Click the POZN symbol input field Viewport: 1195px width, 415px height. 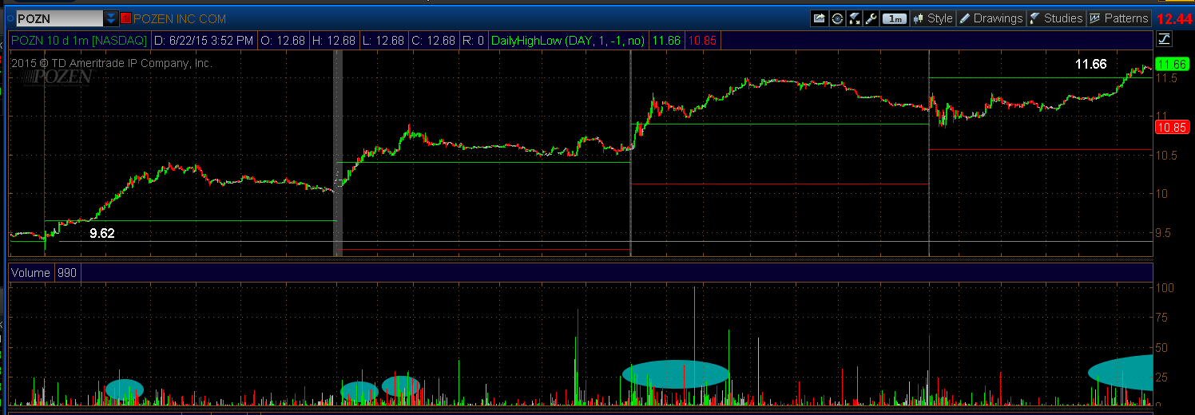(x=59, y=18)
